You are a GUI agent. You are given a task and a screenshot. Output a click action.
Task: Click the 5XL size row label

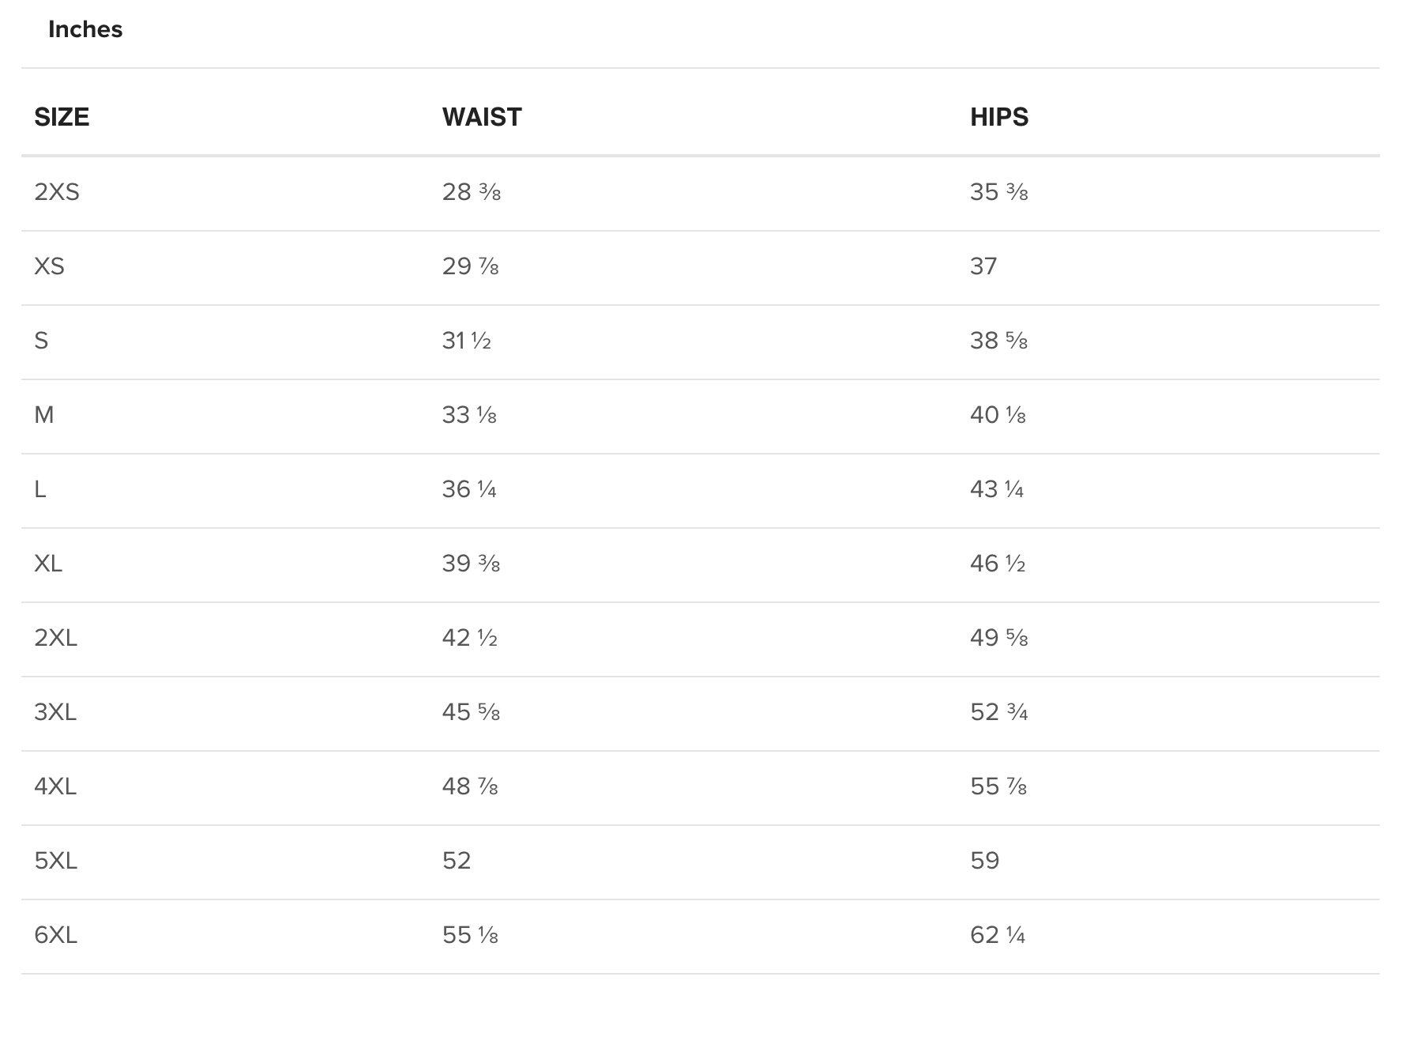coord(55,861)
